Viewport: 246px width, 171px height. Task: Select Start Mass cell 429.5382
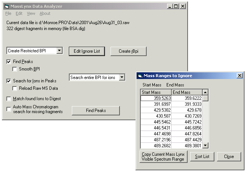pyautogui.click(x=156, y=110)
